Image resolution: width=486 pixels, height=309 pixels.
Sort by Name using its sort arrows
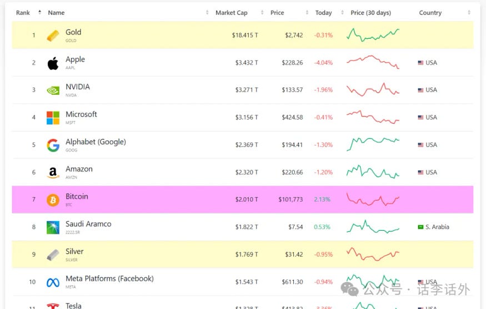click(207, 12)
